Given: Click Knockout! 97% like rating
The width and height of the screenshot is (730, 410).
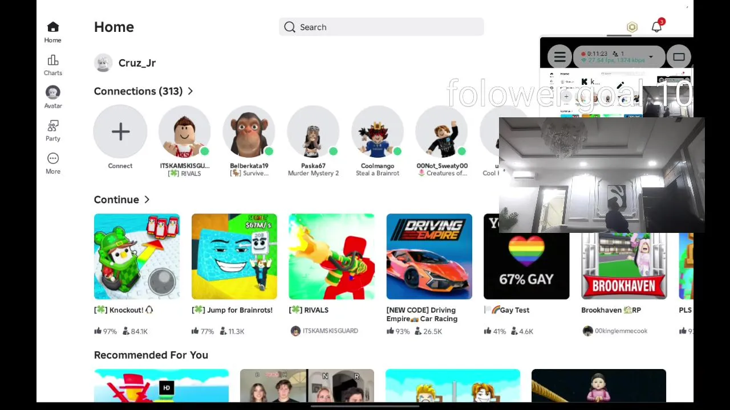Looking at the screenshot, I should pos(106,331).
